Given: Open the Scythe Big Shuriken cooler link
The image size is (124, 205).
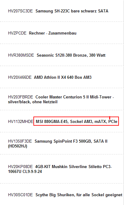Looking at the screenshot, I should point(79,195).
